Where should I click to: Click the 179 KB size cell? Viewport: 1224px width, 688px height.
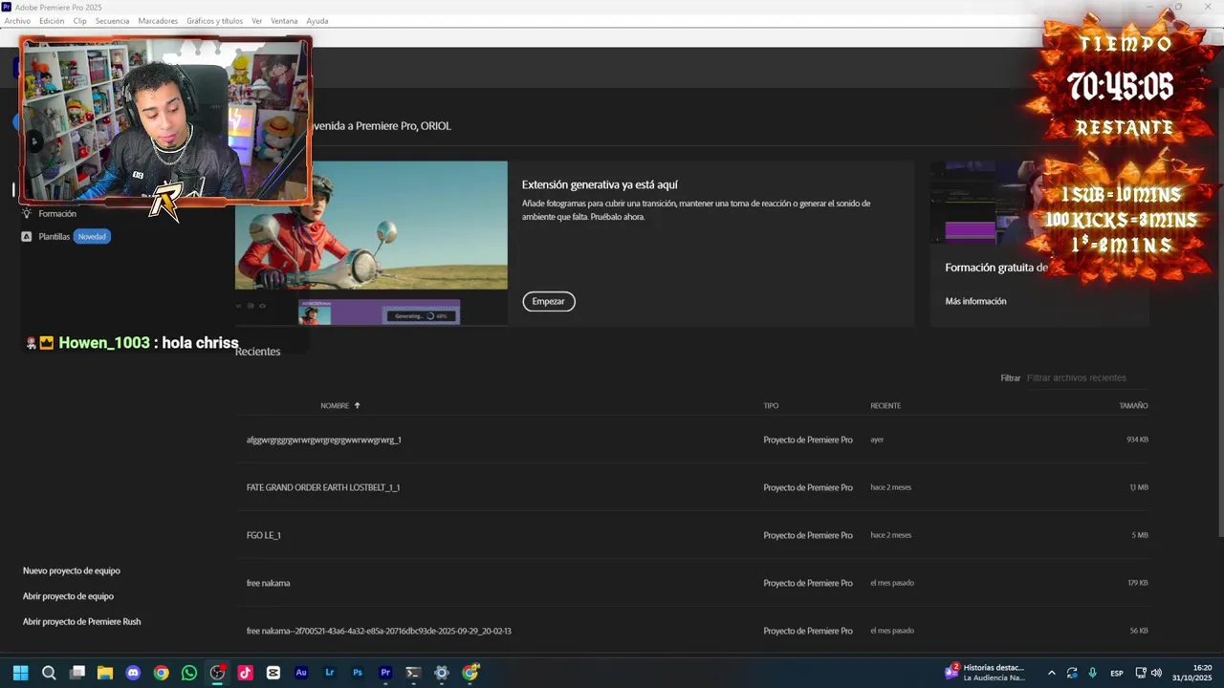(x=1138, y=583)
